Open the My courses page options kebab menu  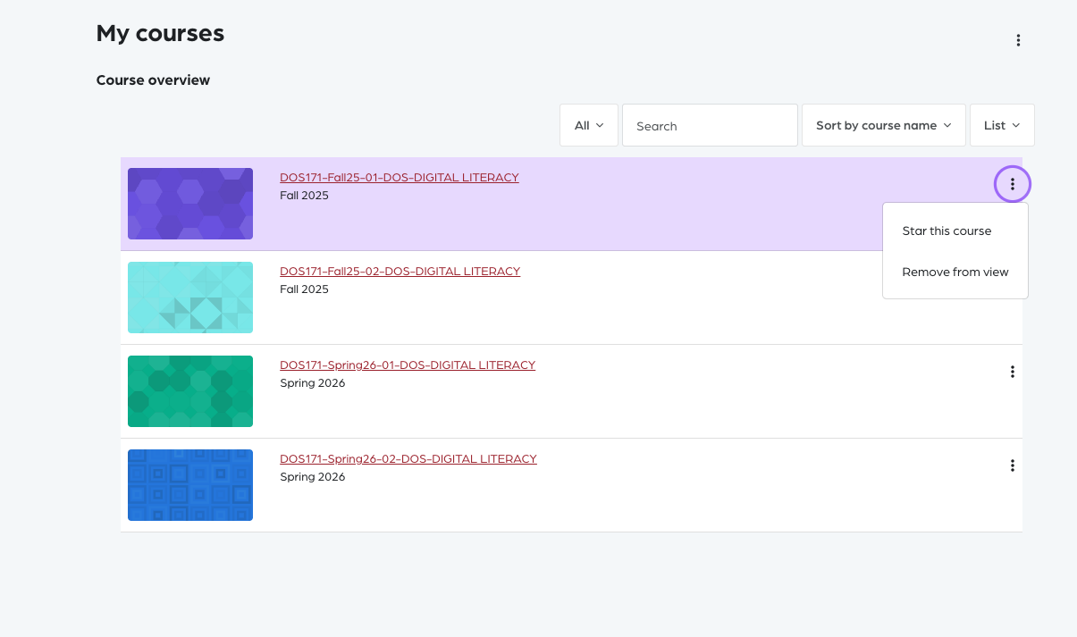tap(1018, 40)
